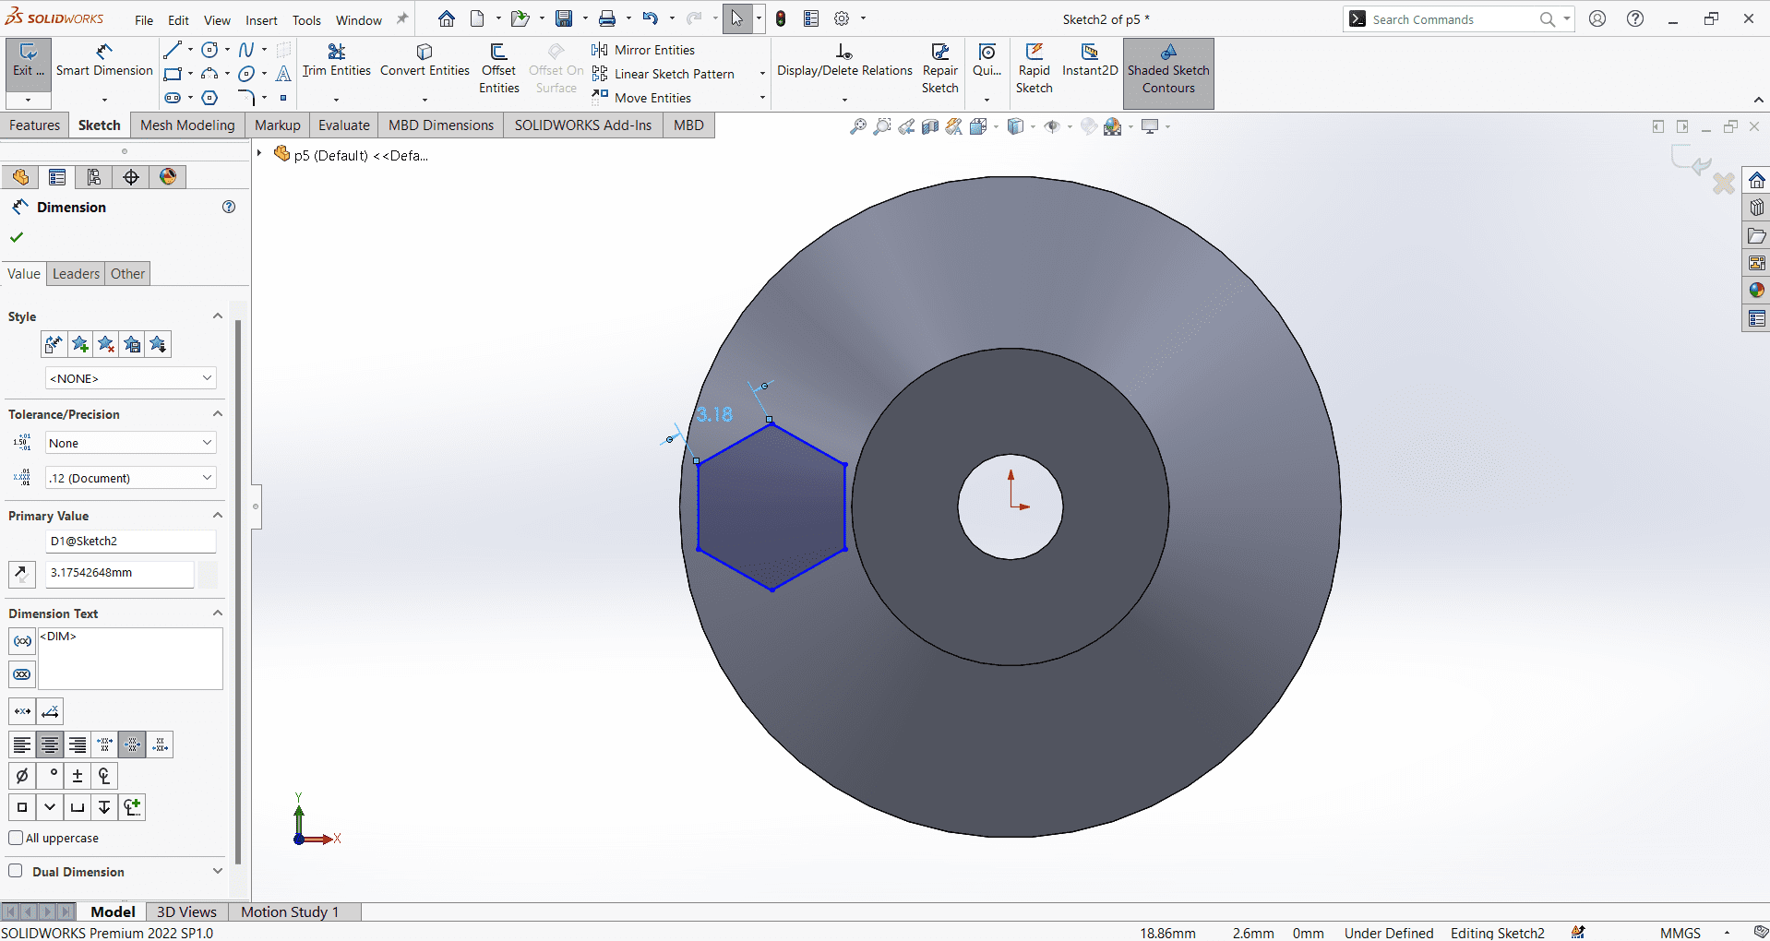Viewport: 1770px width, 941px height.
Task: Collapse the Dimension Text section
Action: click(x=218, y=613)
